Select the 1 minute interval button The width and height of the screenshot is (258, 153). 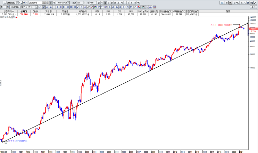(125, 3)
